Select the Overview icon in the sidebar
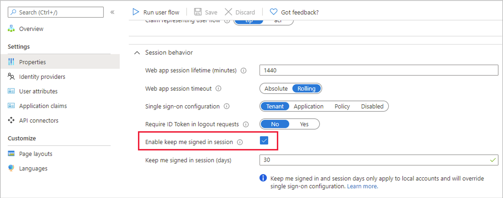The width and height of the screenshot is (503, 198). 11,29
